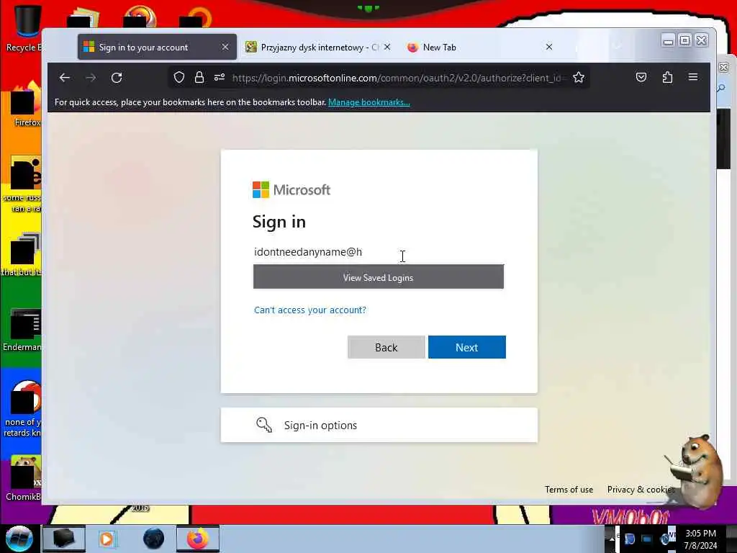Click the hamster mascot reading a book
The height and width of the screenshot is (553, 737).
(x=695, y=470)
